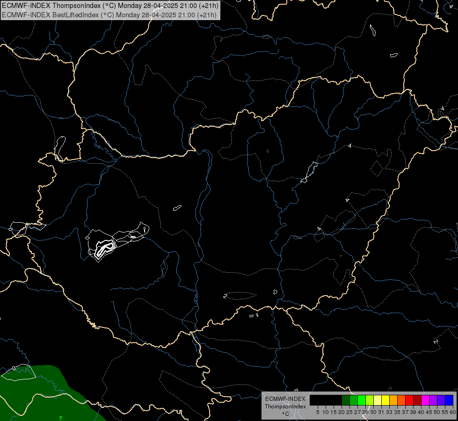Click the legend scale value 27

[357, 412]
